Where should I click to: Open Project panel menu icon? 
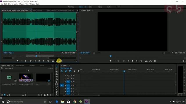pyautogui.click(x=12, y=65)
